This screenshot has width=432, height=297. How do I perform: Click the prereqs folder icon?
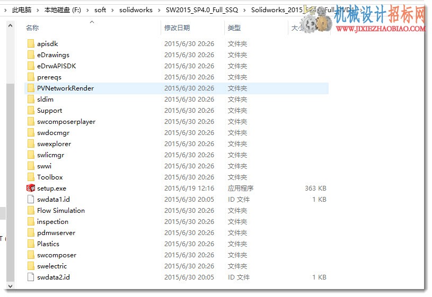click(31, 77)
